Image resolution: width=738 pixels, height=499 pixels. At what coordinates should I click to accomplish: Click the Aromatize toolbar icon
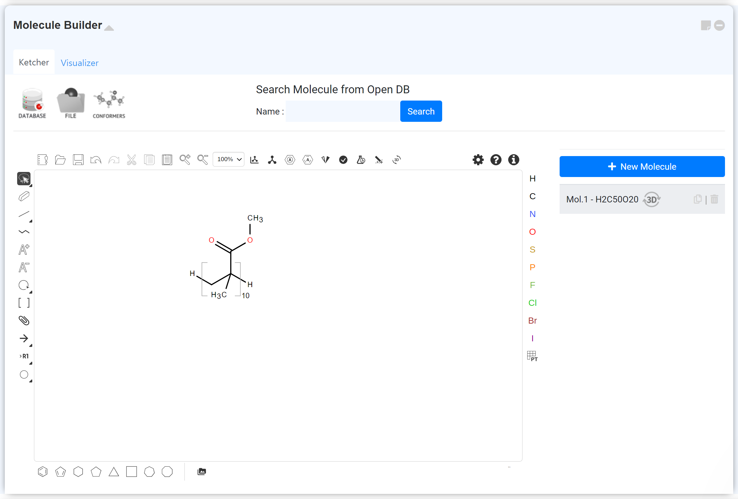click(290, 160)
